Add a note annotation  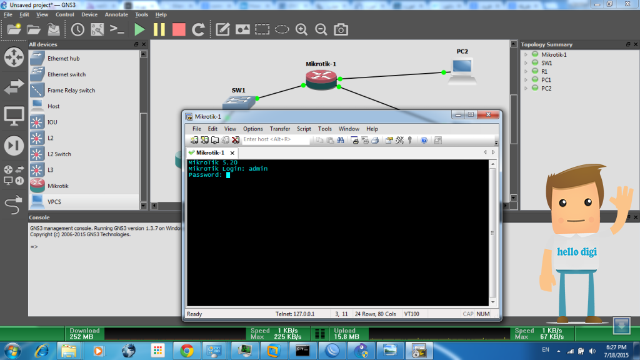click(x=222, y=29)
